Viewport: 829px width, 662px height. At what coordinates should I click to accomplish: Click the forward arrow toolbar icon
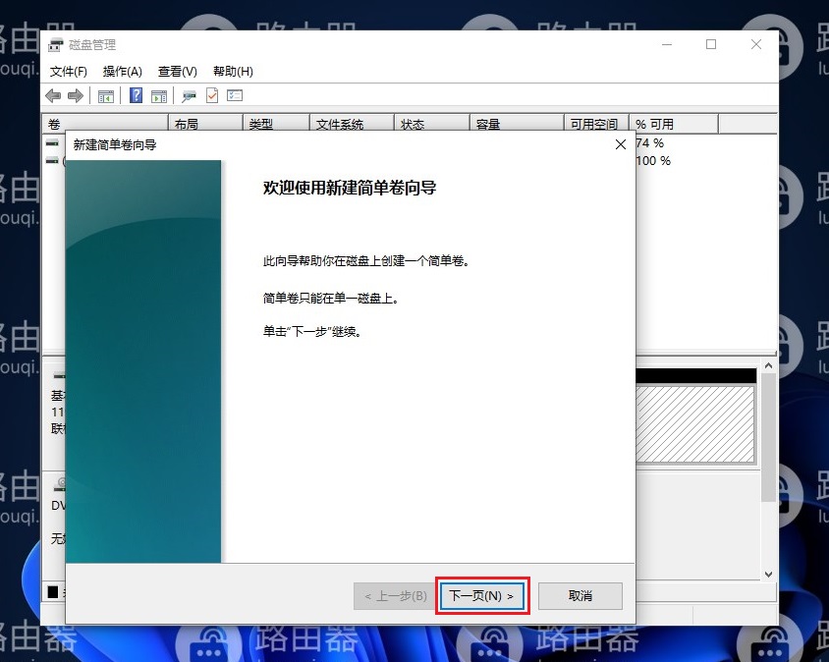click(x=76, y=95)
